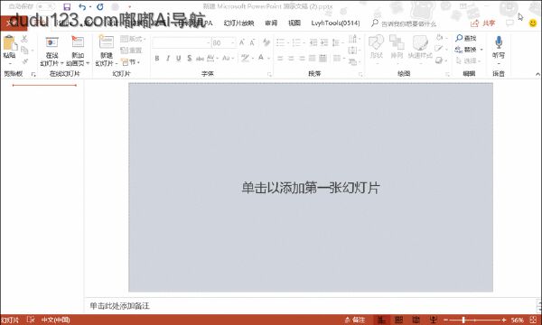
Task: Toggle Bold formatting button
Action: [x=157, y=59]
